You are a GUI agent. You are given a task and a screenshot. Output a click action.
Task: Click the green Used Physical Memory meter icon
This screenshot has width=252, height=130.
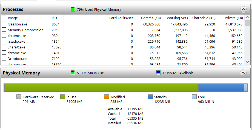[73, 9]
